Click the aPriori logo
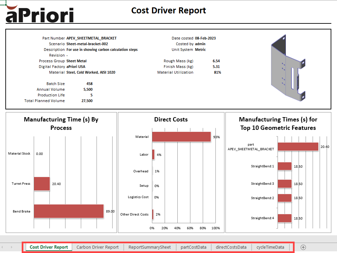This screenshot has width=337, height=253. 40,14
